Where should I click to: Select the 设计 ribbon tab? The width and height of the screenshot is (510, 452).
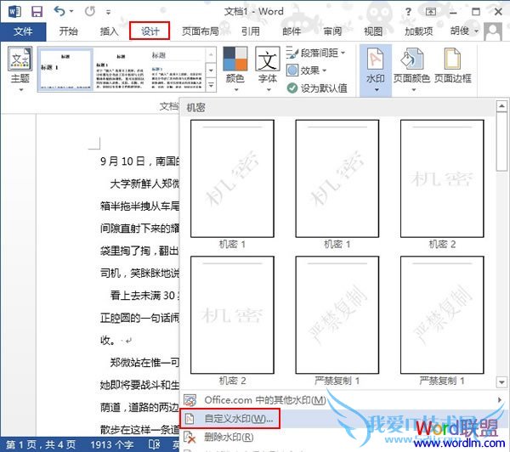pos(150,31)
